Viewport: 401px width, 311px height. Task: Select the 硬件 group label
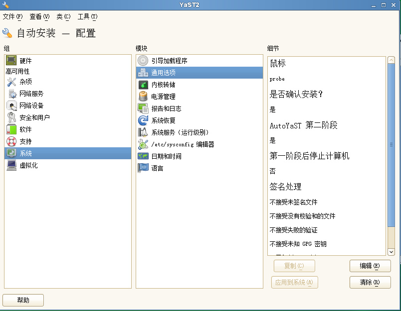point(25,61)
